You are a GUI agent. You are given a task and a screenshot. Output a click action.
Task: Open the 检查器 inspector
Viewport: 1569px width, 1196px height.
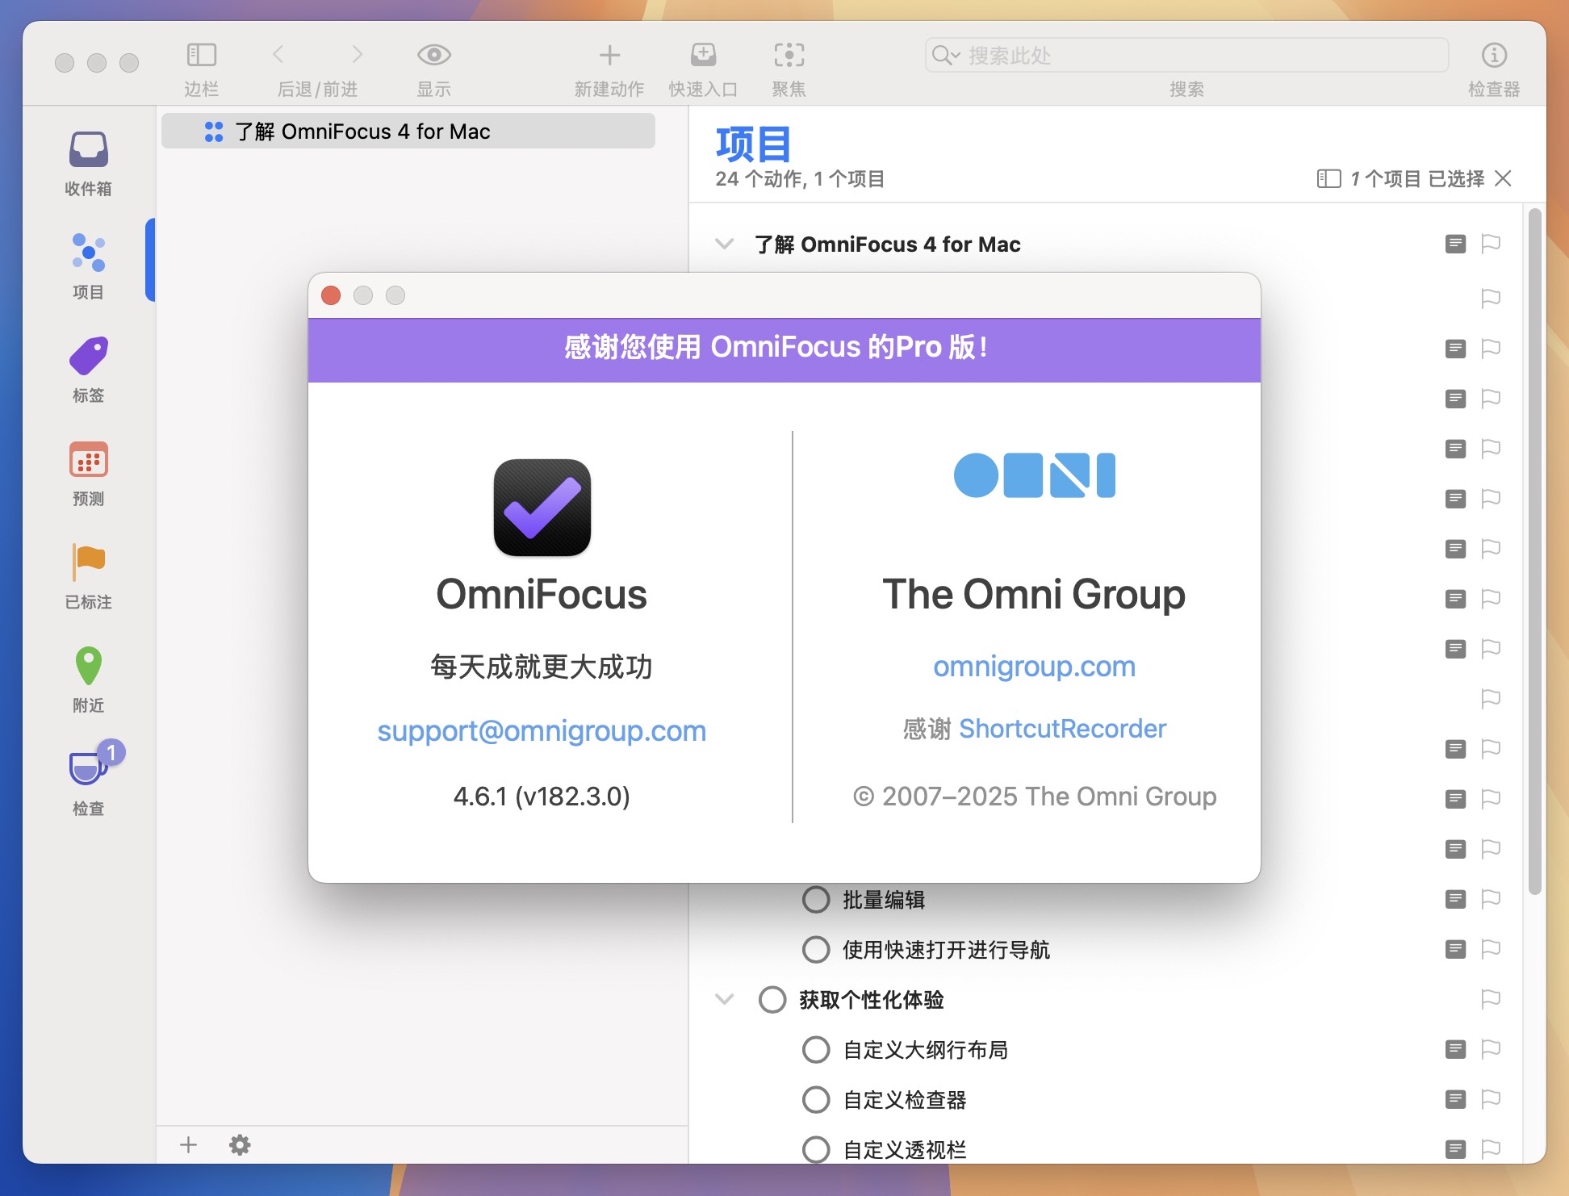(1495, 55)
